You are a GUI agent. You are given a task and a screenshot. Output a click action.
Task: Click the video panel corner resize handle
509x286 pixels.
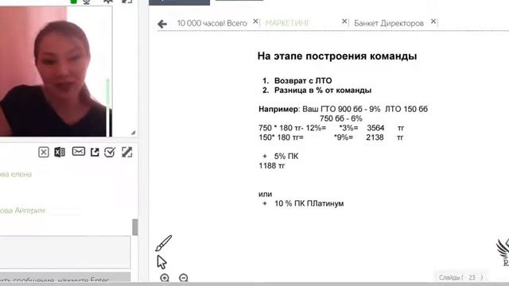pos(133,133)
